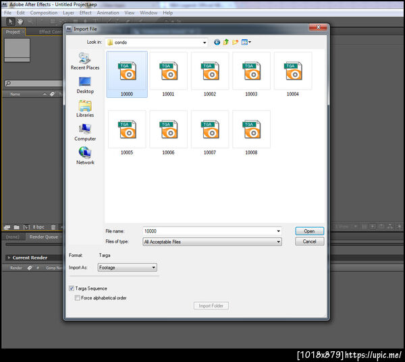Image resolution: width=405 pixels, height=362 pixels.
Task: Toggle the Targa Sequence checkbox
Action: tap(72, 289)
